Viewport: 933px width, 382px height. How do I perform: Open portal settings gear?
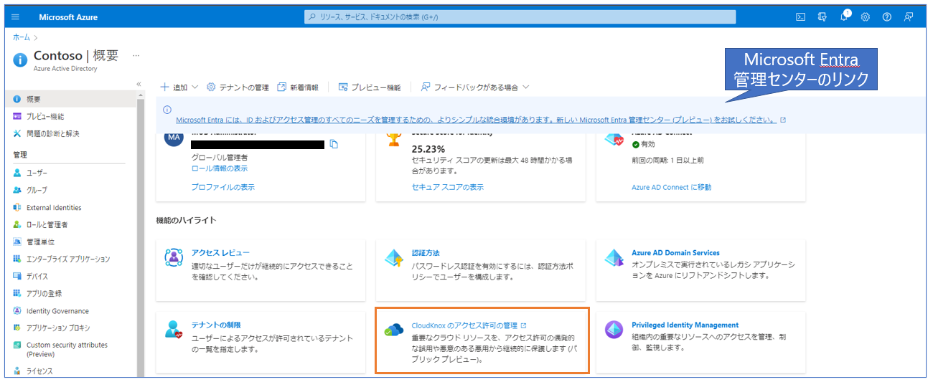tap(865, 16)
